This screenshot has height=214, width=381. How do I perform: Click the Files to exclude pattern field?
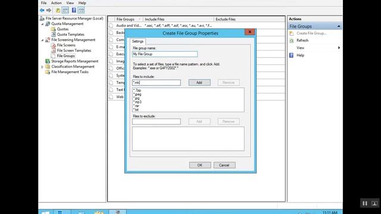[156, 121]
